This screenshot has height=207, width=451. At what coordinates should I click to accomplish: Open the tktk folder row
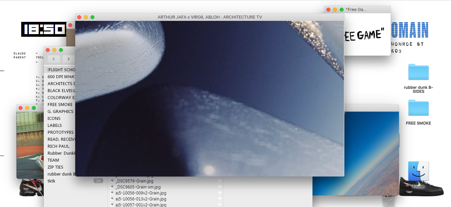tap(75, 181)
